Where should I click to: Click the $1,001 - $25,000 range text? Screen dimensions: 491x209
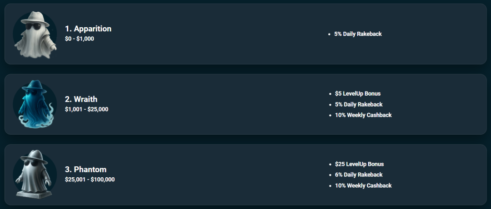pos(86,109)
